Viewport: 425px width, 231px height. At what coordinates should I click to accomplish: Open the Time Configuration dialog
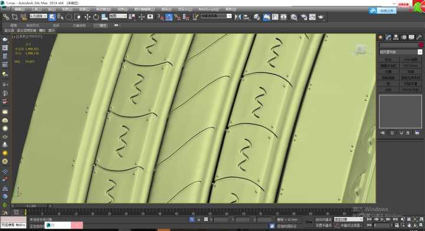click(397, 225)
